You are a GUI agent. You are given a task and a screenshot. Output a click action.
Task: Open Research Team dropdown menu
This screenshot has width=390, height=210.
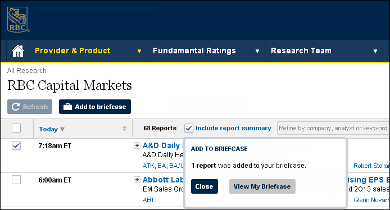[324, 51]
